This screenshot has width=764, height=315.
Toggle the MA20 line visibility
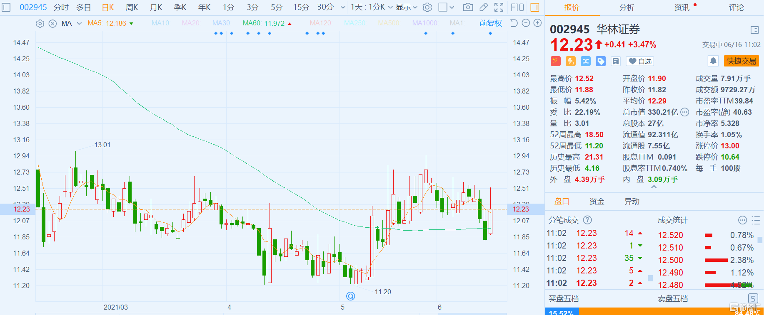coord(191,23)
